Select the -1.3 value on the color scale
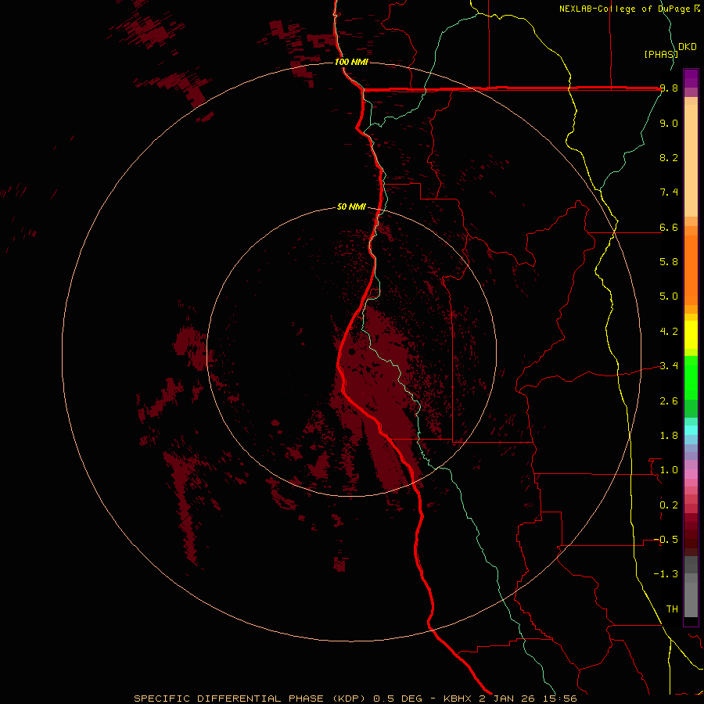The height and width of the screenshot is (704, 704). tap(666, 574)
